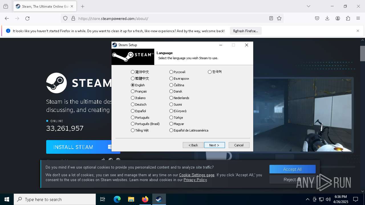Go back in Firefox
Screen dimensions: 365x205
(x=7, y=19)
